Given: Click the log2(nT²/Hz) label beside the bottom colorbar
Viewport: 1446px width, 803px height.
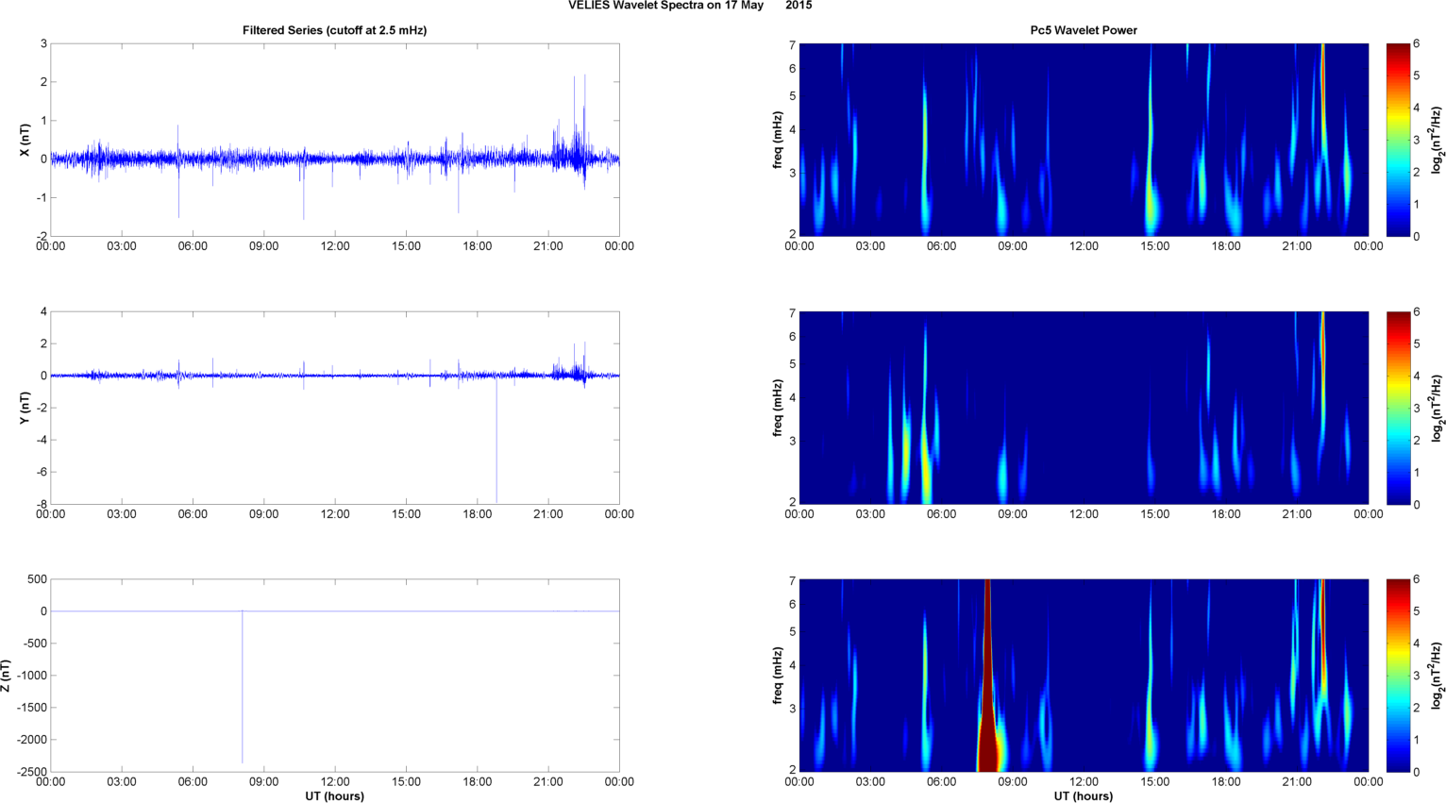Looking at the screenshot, I should pos(1437,676).
